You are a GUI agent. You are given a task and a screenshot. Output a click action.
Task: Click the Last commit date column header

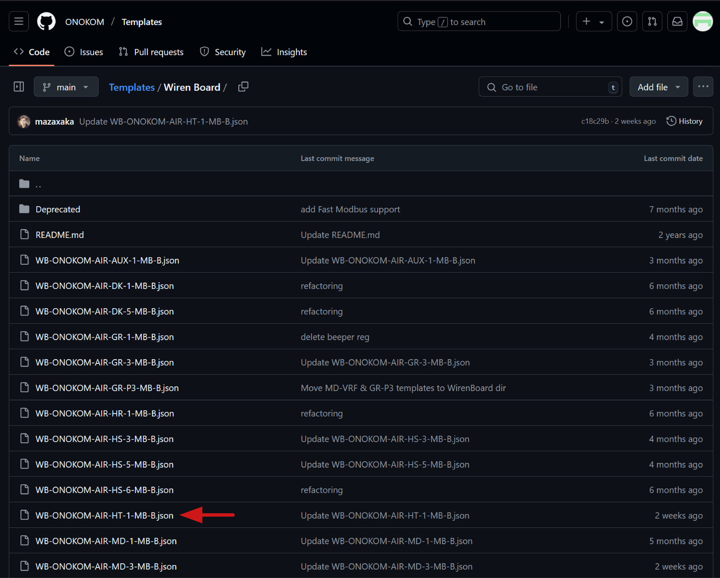673,158
